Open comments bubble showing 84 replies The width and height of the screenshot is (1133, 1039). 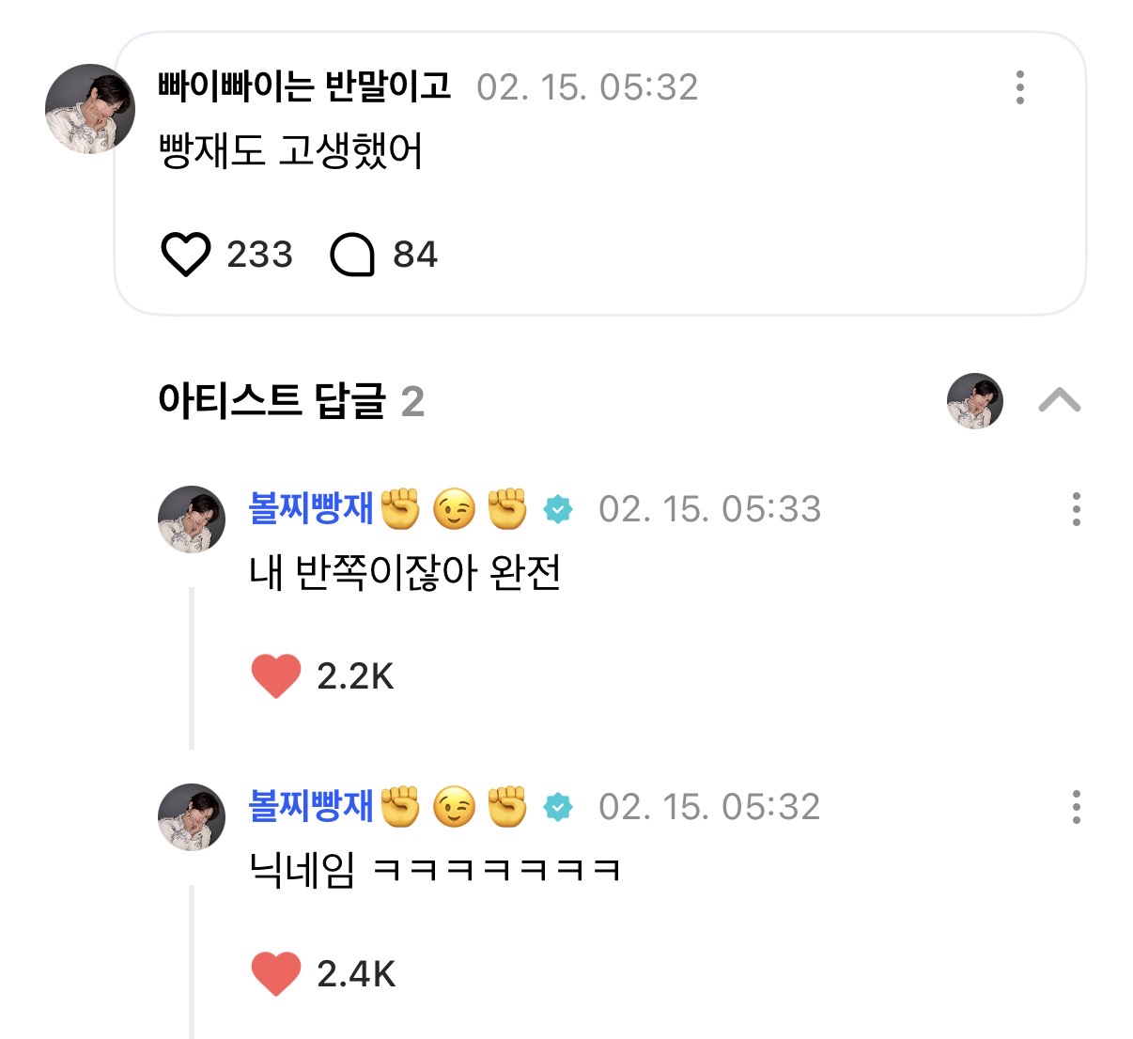click(352, 255)
